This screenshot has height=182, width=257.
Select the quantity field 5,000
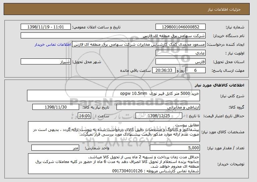(x=175, y=148)
